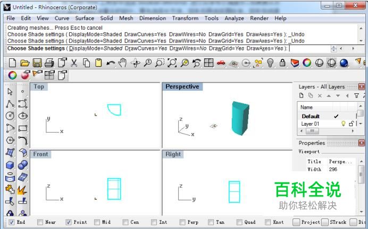
Task: Create a new file with New icon
Action: pos(12,63)
